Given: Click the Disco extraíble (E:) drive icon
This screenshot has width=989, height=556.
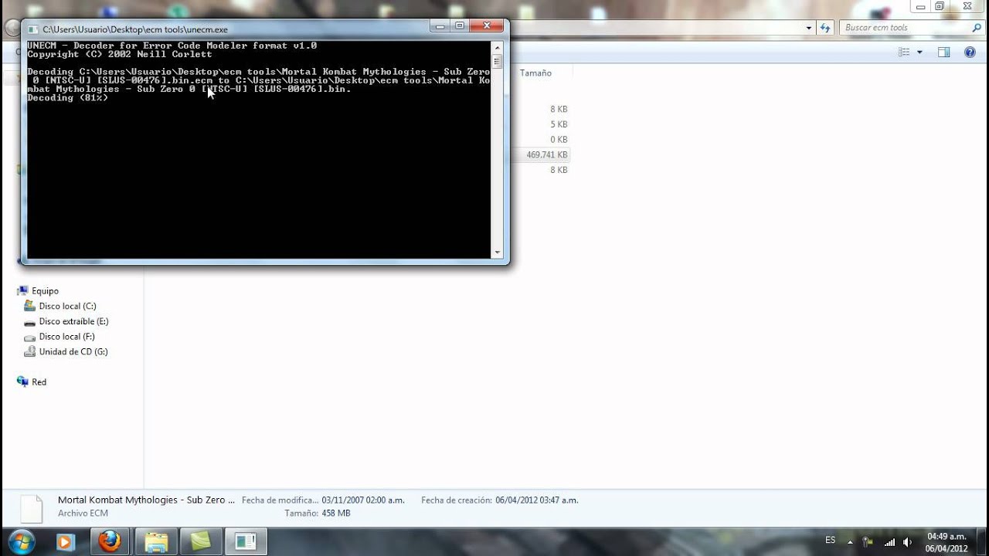Looking at the screenshot, I should (30, 322).
